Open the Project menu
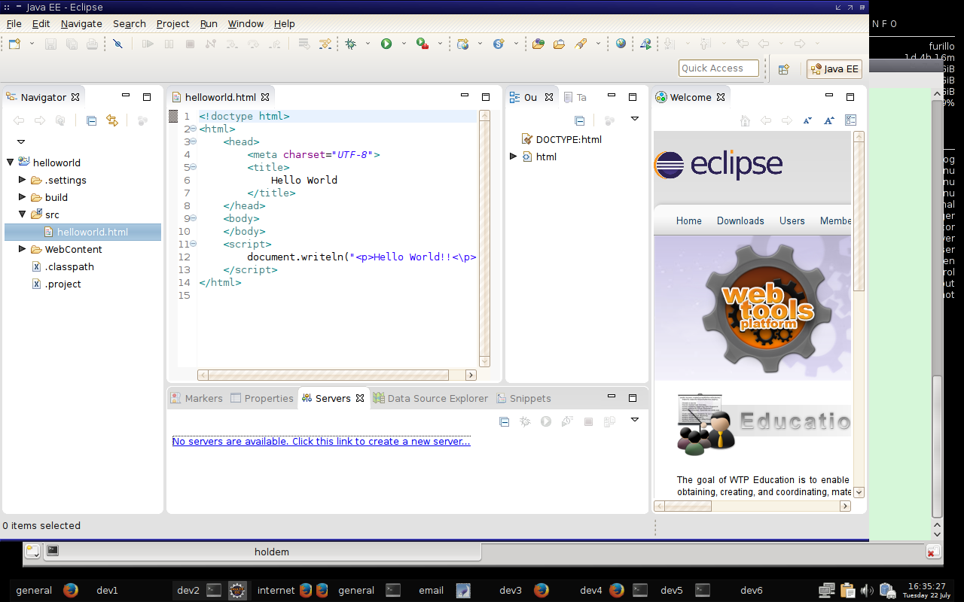Screen dimensions: 964x602 [172, 23]
